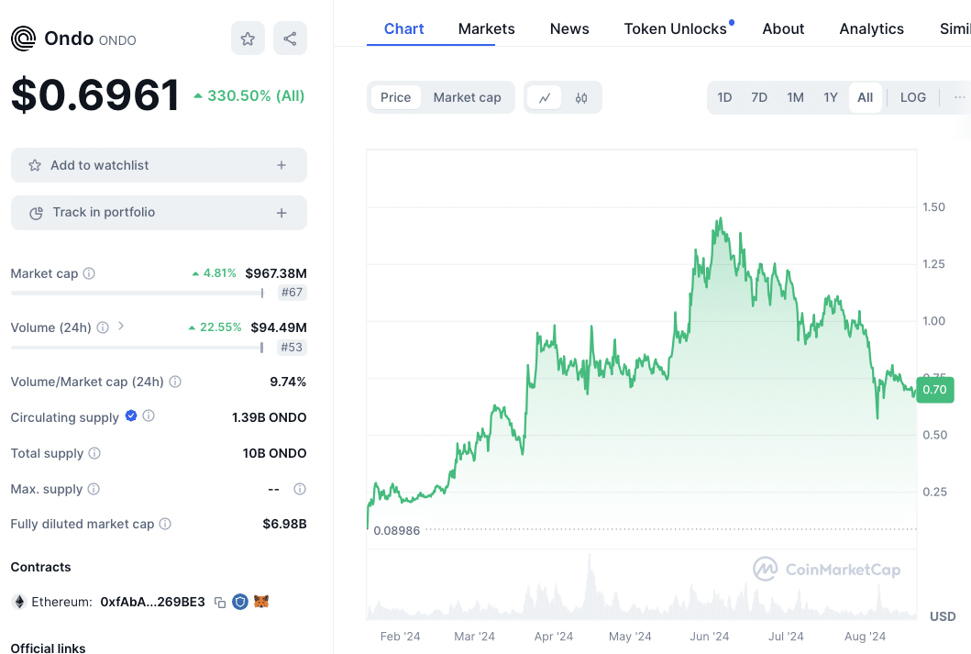The width and height of the screenshot is (971, 654).
Task: Click the Ethereum logo icon
Action: pyautogui.click(x=19, y=602)
